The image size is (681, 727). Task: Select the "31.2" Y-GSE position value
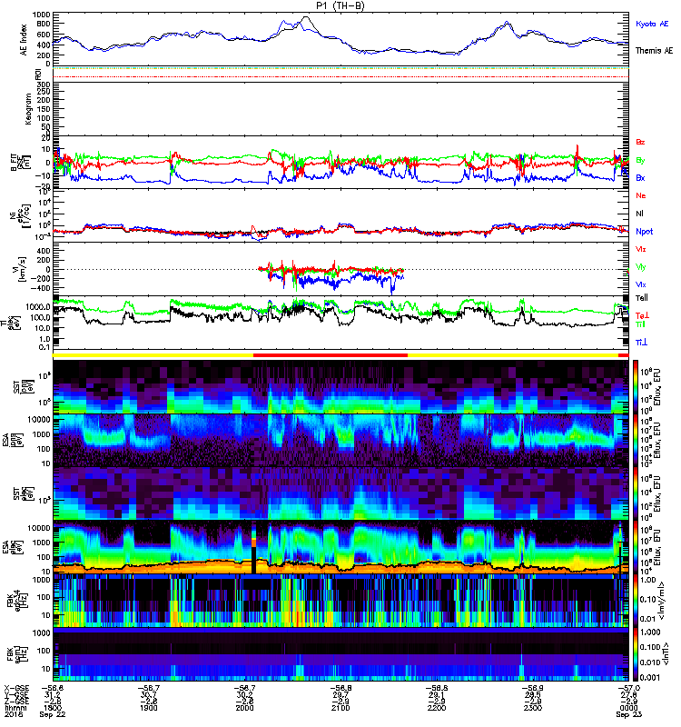click(53, 694)
